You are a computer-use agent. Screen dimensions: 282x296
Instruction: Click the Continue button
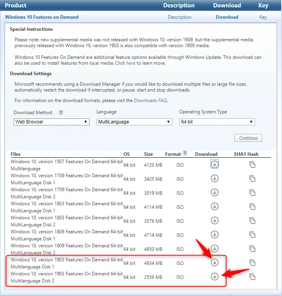point(248,138)
